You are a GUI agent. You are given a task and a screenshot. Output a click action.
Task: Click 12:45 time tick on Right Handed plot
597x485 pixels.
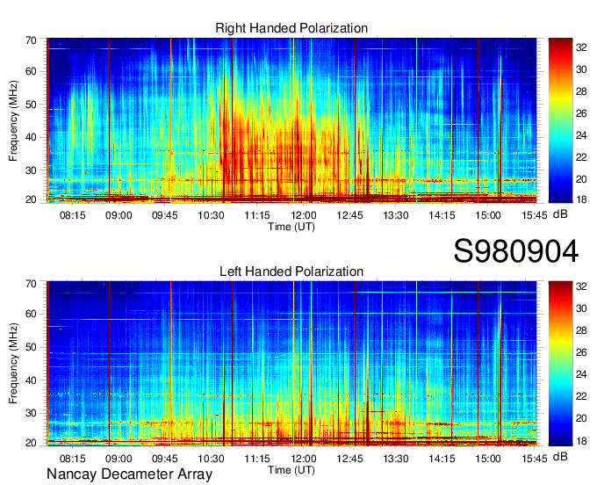click(x=349, y=215)
